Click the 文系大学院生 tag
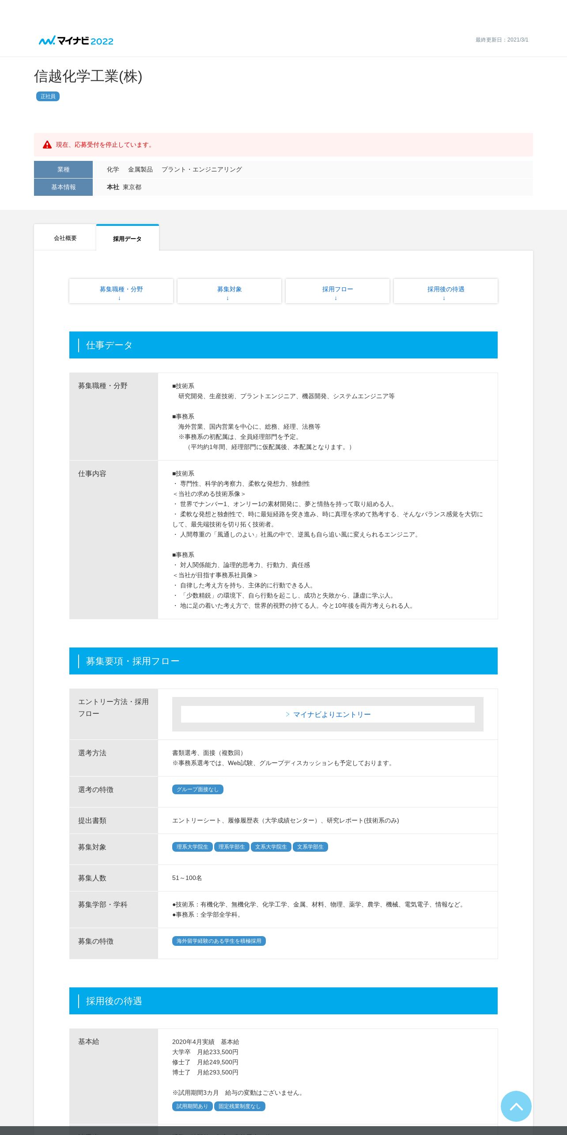This screenshot has width=567, height=1135. pyautogui.click(x=271, y=847)
